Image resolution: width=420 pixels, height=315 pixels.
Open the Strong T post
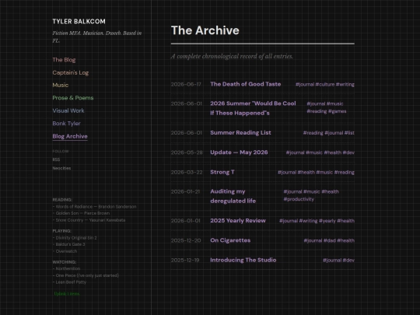click(x=222, y=172)
